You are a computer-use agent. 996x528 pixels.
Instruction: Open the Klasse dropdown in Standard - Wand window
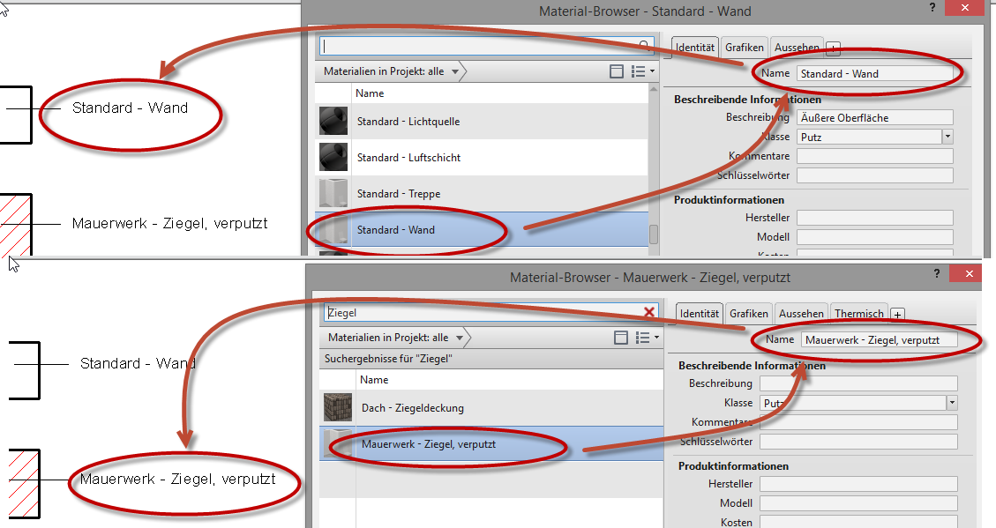click(947, 137)
